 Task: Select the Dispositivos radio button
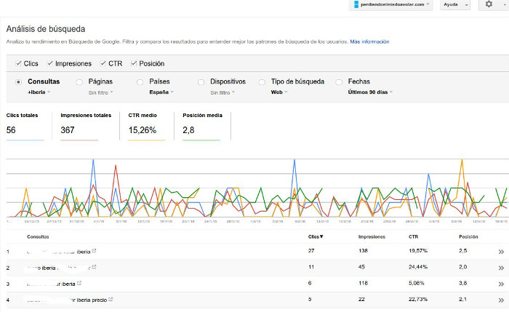click(x=201, y=82)
